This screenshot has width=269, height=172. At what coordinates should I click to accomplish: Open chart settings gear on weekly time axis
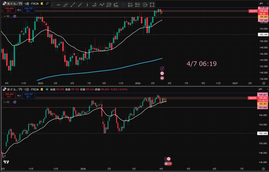[x=263, y=83]
